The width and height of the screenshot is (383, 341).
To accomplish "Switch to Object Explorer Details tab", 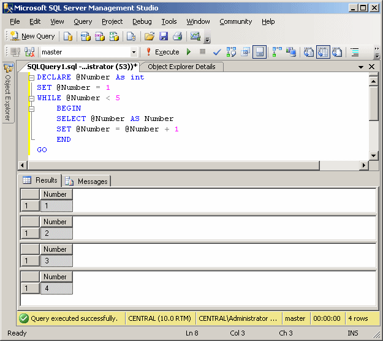I will pyautogui.click(x=181, y=67).
